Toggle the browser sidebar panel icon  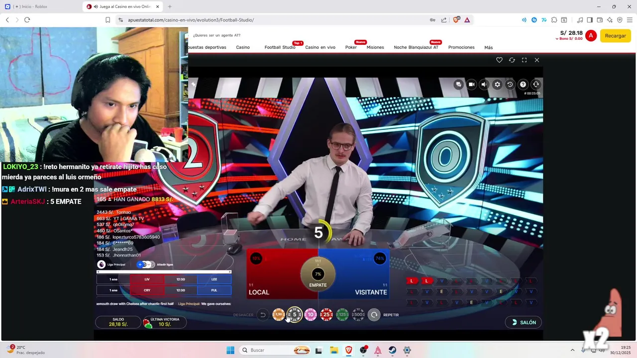(590, 20)
